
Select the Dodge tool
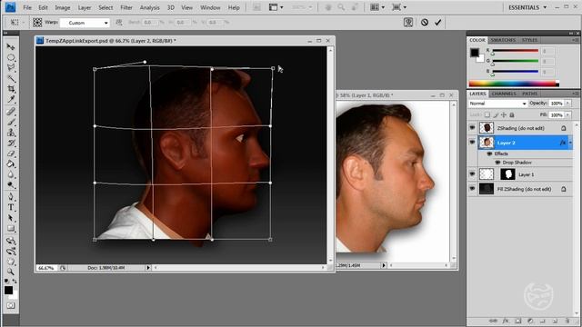[x=10, y=184]
